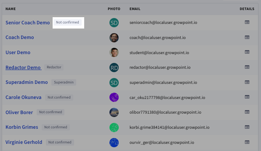Open details icon for Oliver Borer

point(247,112)
